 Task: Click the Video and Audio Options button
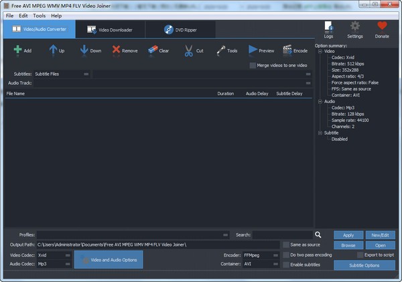[109, 260]
